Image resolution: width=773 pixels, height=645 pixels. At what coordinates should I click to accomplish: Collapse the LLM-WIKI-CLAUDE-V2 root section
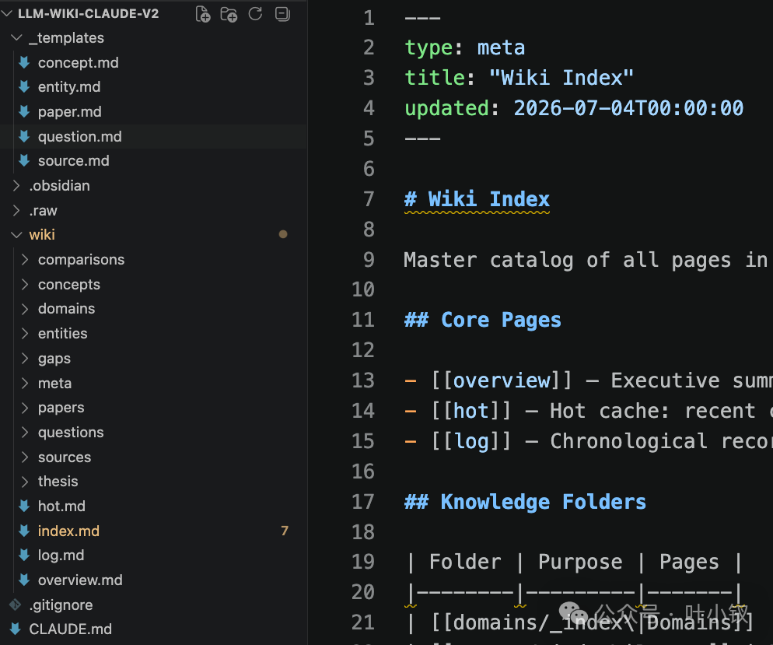[7, 13]
